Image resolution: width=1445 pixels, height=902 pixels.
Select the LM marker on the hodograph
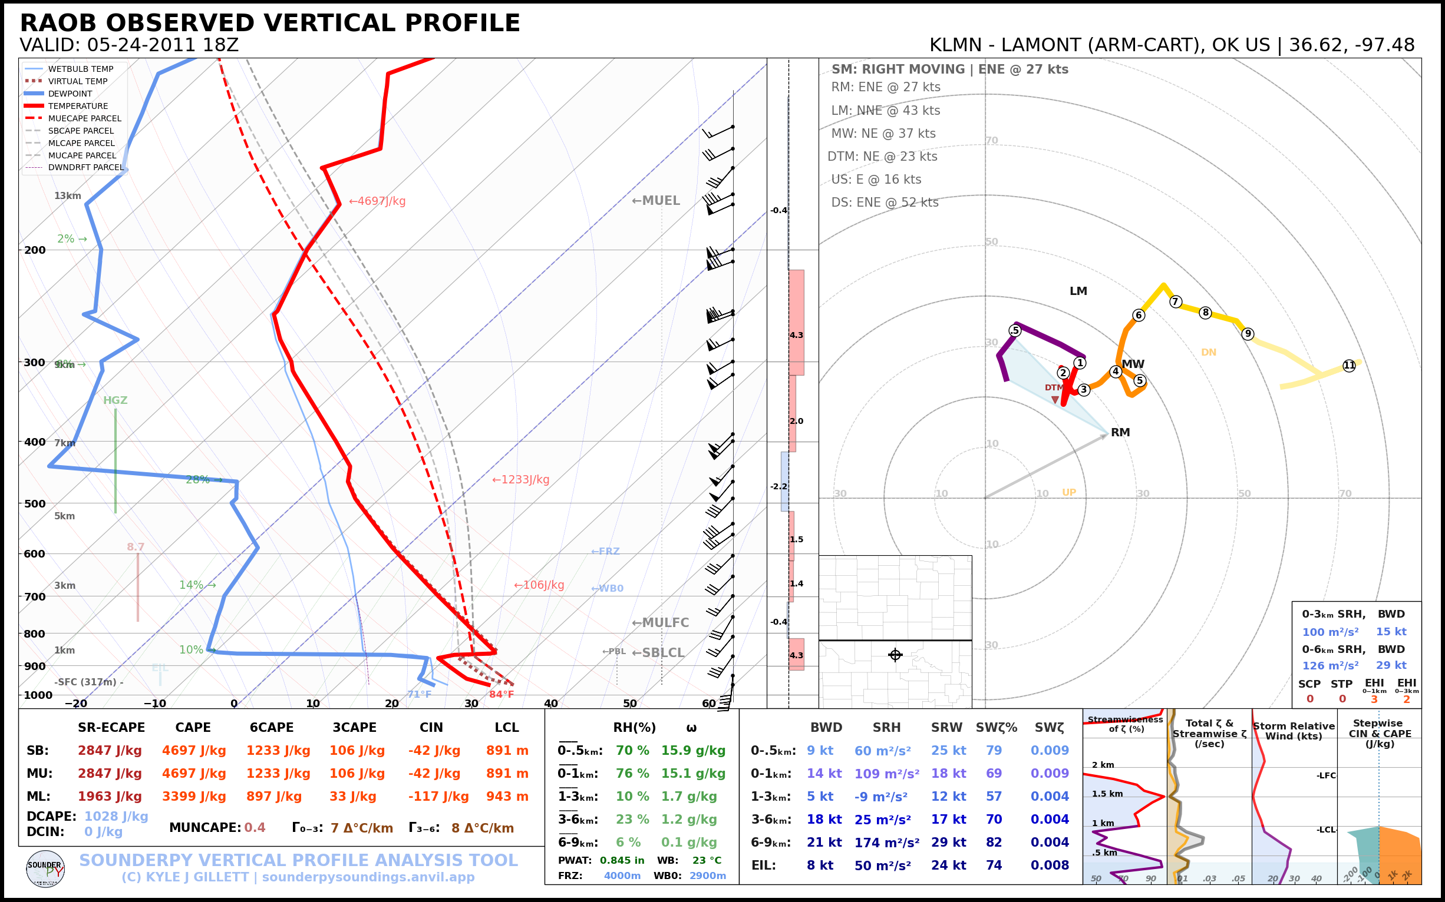[x=1078, y=291]
